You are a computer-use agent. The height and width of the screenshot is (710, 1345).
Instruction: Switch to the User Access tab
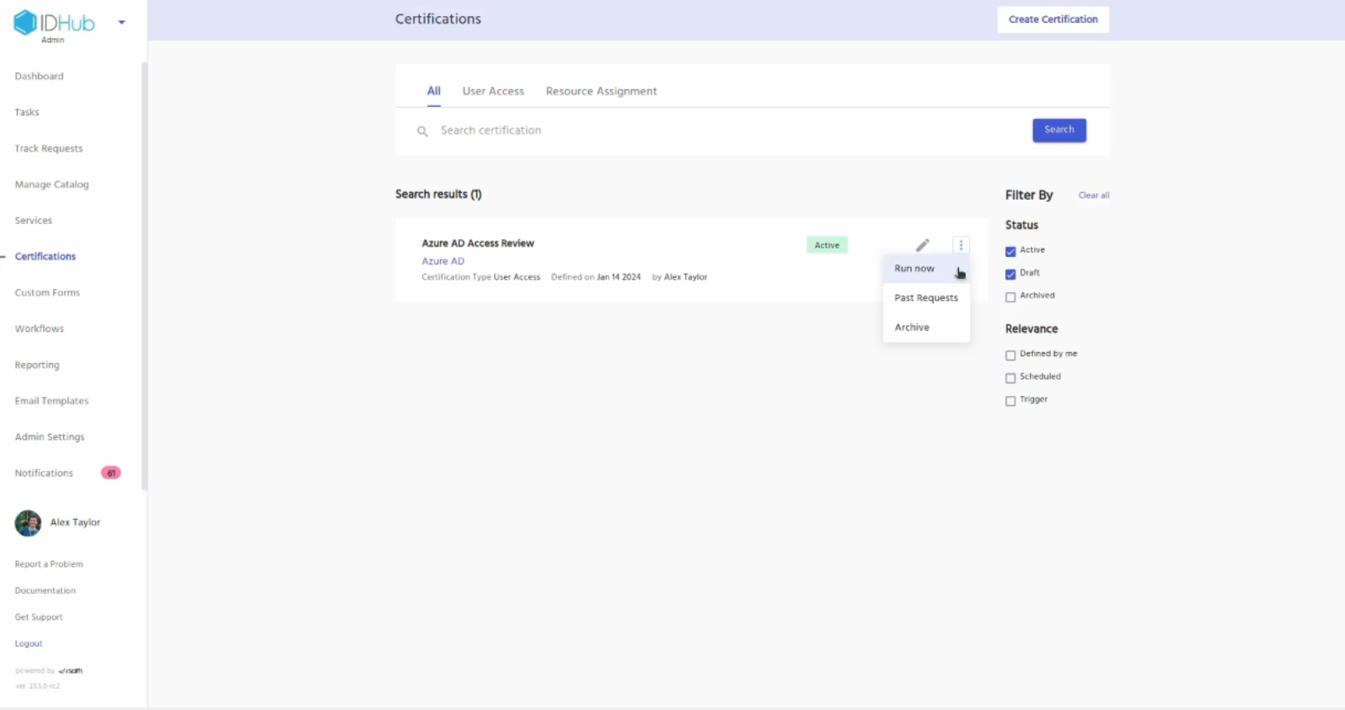point(493,91)
